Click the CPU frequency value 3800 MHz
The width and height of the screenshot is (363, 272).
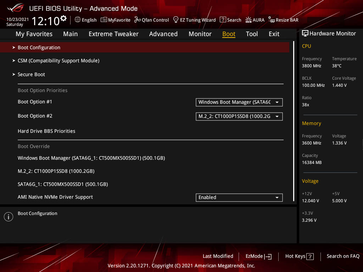click(x=312, y=66)
